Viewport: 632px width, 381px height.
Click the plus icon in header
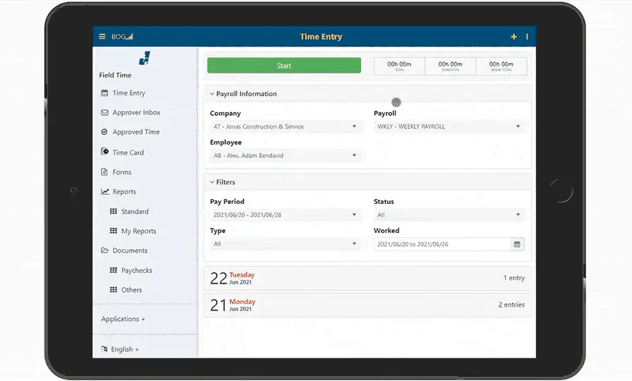(x=513, y=37)
